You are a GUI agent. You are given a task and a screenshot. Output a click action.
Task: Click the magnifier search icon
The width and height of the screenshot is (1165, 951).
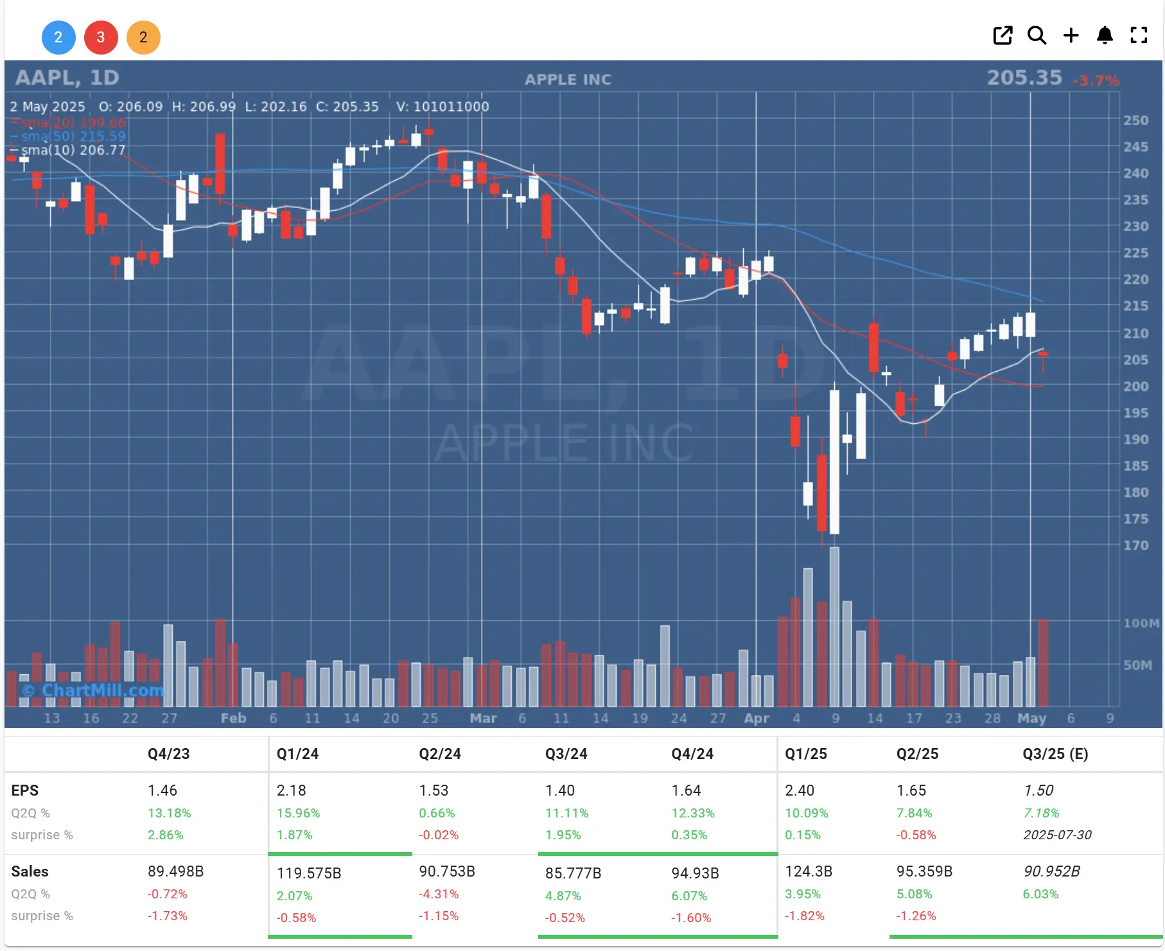click(x=1037, y=35)
